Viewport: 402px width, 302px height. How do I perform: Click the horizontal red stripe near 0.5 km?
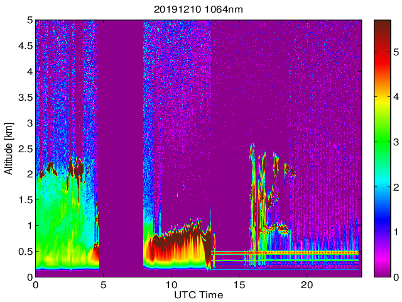coord(285,253)
